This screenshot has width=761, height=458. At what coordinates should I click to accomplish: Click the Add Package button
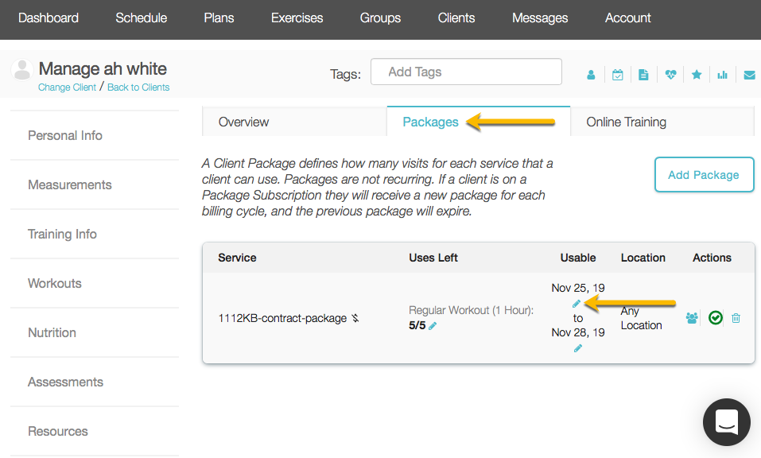click(703, 174)
